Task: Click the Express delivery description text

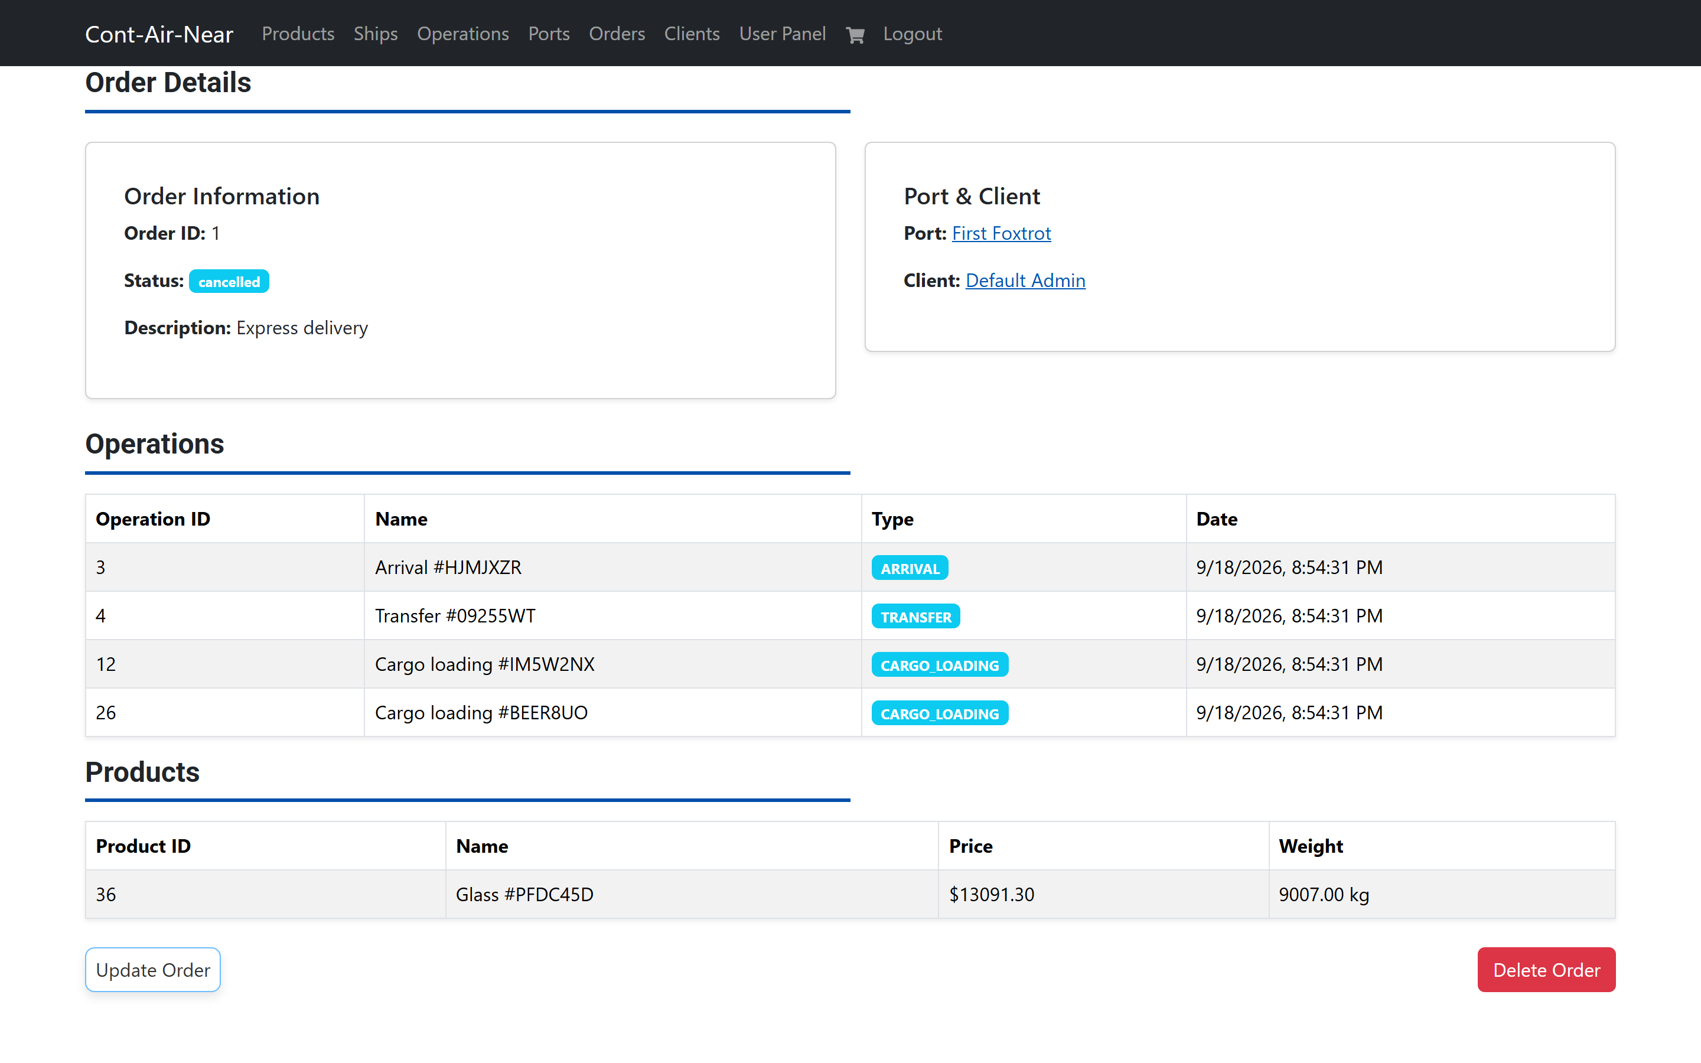Action: point(302,328)
